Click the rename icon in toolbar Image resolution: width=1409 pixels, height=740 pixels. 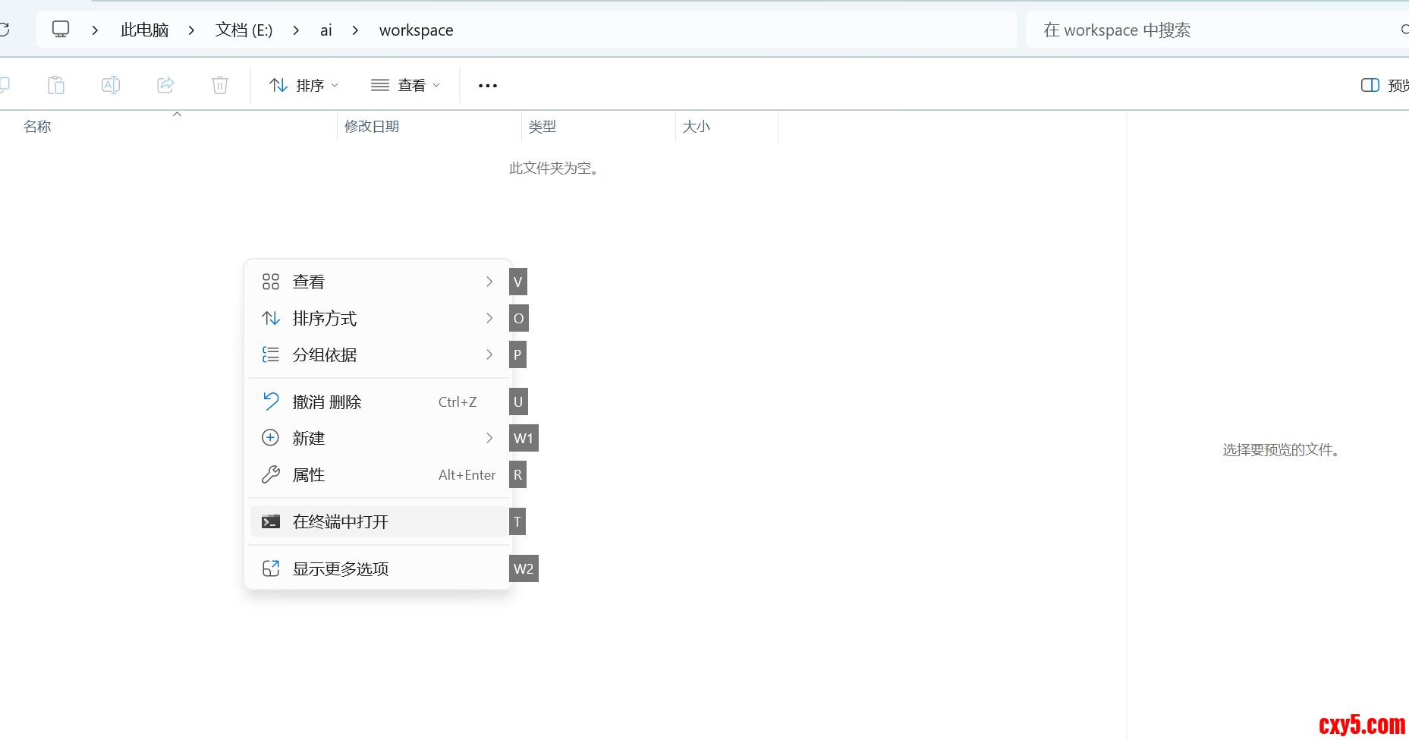point(111,85)
